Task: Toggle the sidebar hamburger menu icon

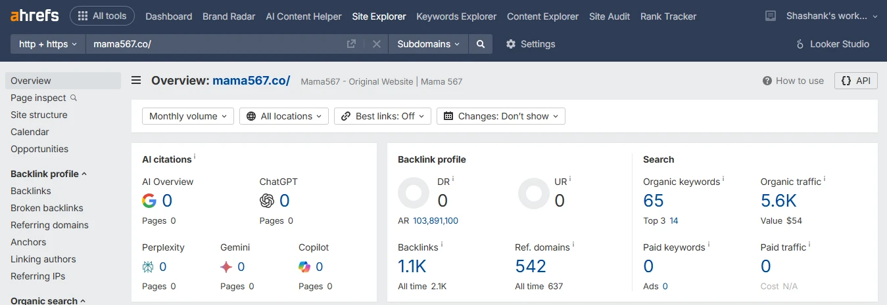Action: click(x=136, y=81)
